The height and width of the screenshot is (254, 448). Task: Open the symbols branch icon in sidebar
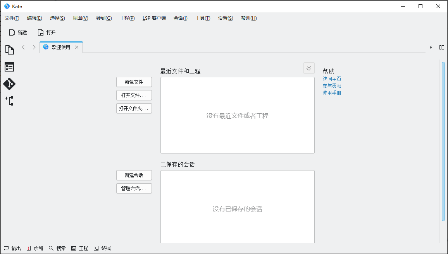(9, 101)
